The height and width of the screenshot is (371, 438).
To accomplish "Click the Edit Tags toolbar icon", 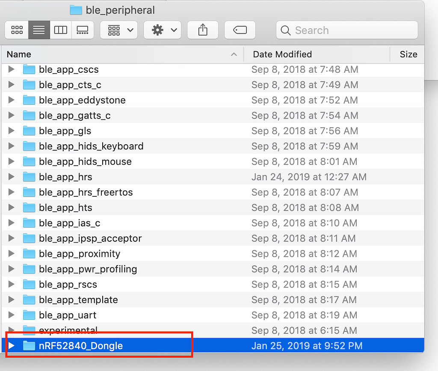I will click(240, 30).
